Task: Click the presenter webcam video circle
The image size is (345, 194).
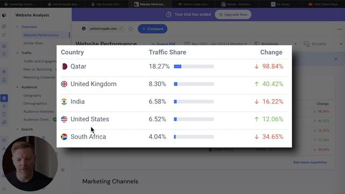Action: (x=30, y=163)
